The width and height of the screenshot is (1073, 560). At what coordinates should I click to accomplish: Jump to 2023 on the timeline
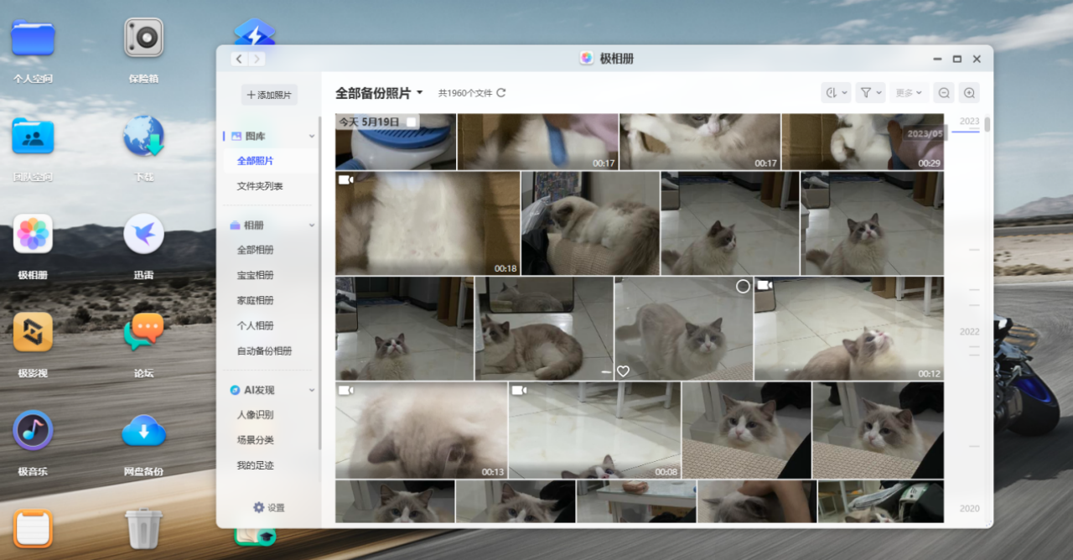tap(969, 122)
